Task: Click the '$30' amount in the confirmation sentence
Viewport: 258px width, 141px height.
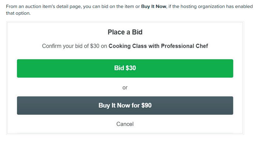Action: (95, 46)
